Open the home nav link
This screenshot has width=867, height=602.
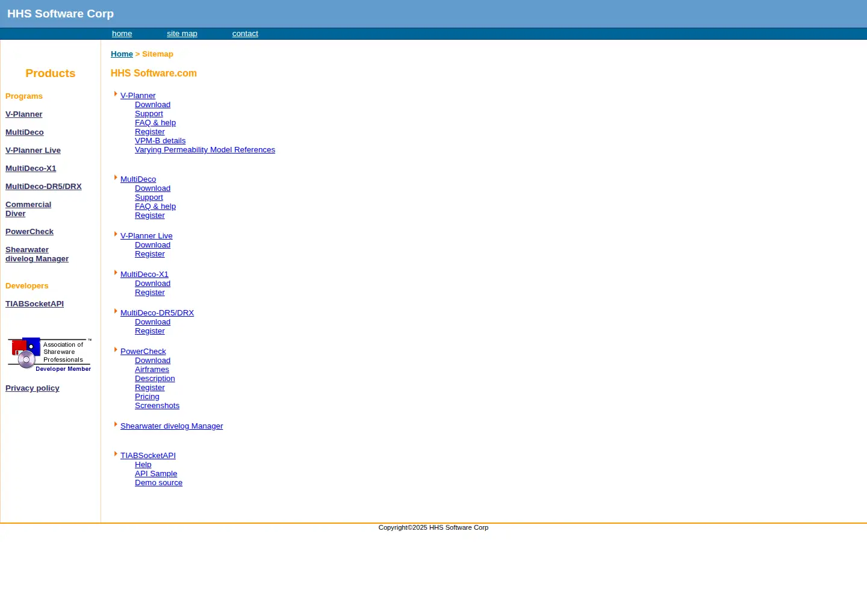coord(122,34)
